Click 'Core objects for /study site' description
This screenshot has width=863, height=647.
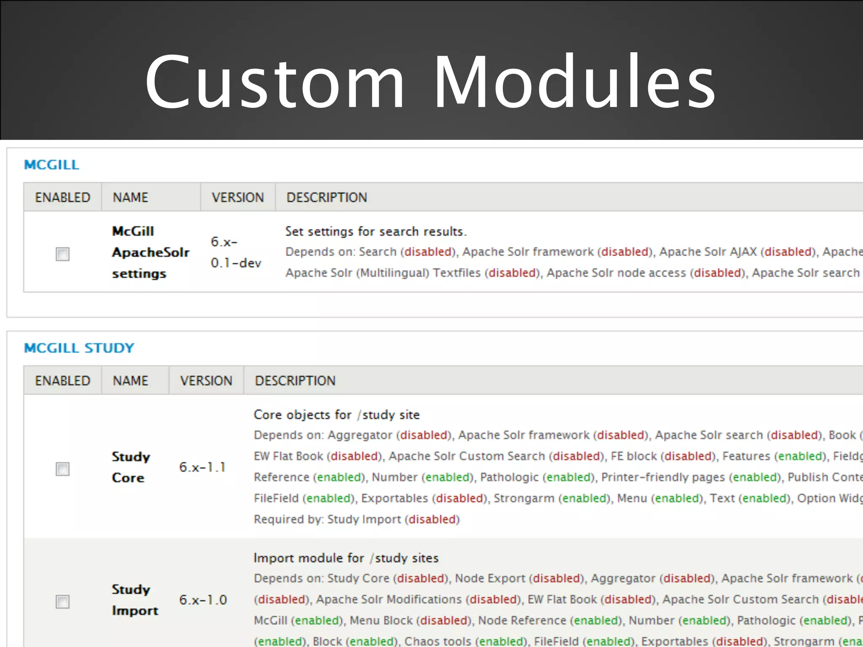pyautogui.click(x=337, y=414)
